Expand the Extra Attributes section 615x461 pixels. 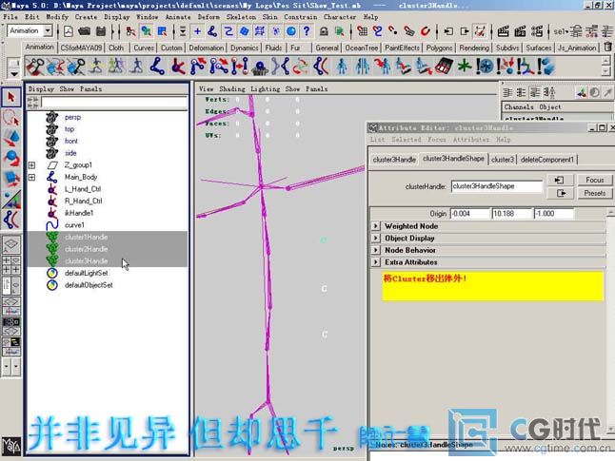(x=376, y=262)
